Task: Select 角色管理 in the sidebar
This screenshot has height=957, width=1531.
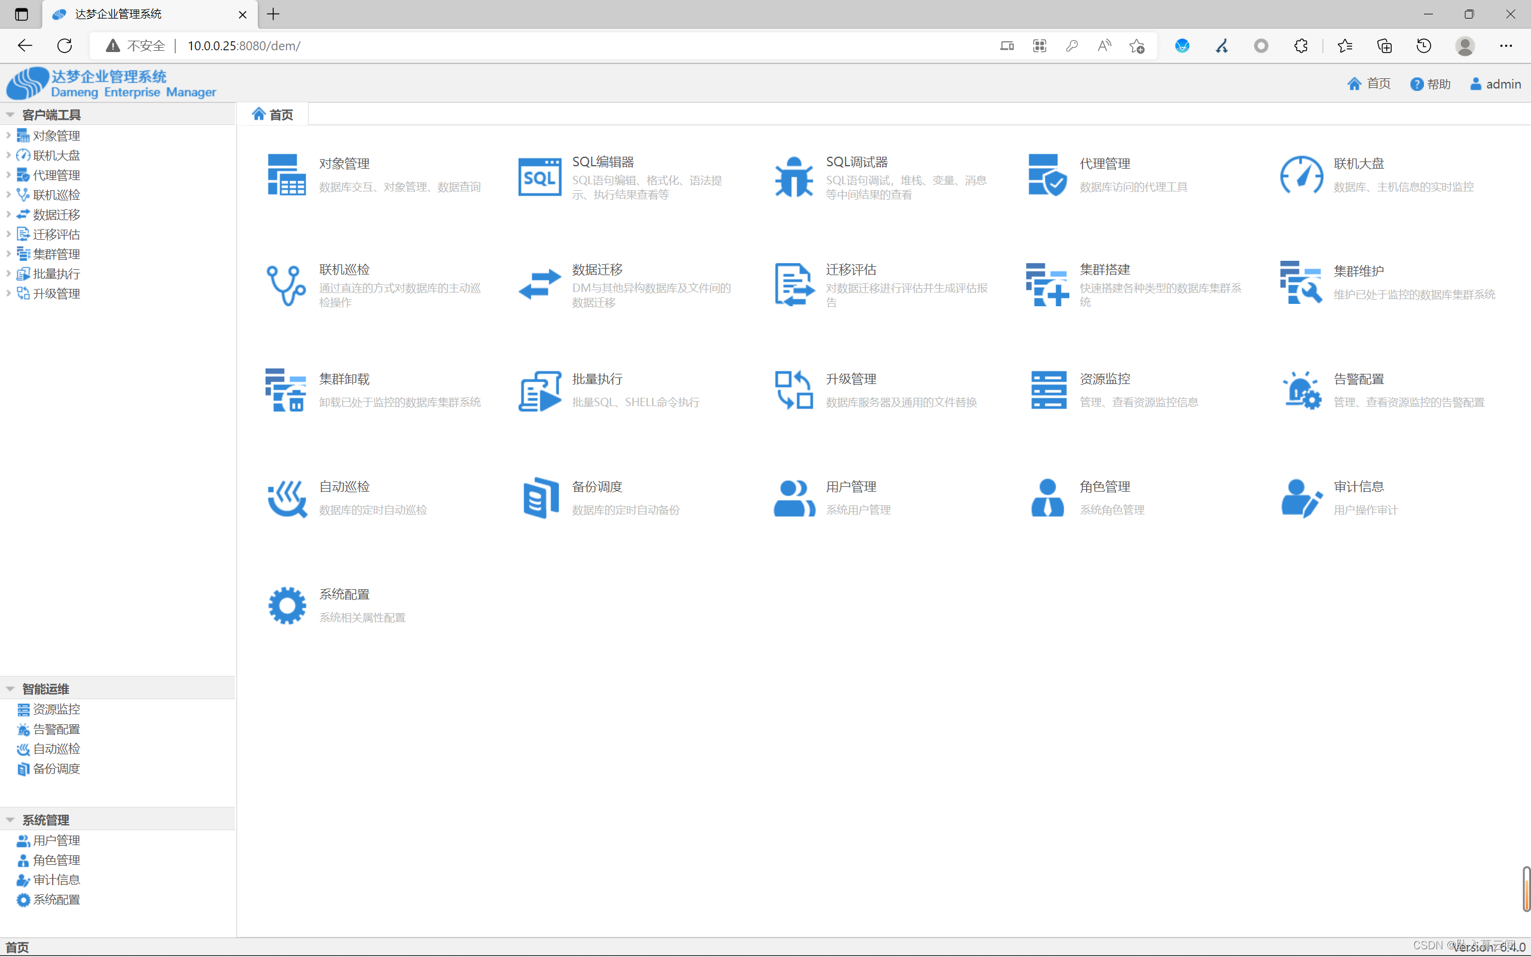Action: pyautogui.click(x=56, y=860)
